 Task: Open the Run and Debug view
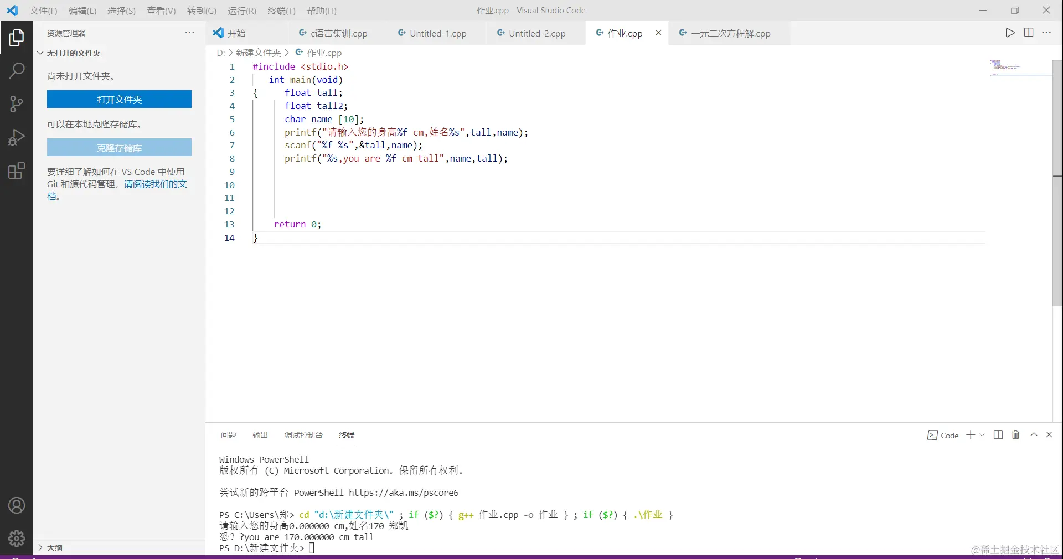tap(16, 137)
